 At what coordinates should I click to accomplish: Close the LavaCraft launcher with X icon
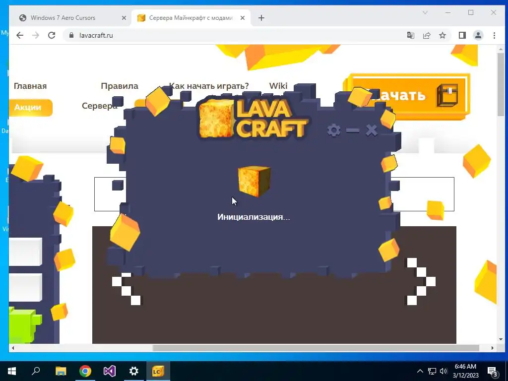pyautogui.click(x=372, y=130)
